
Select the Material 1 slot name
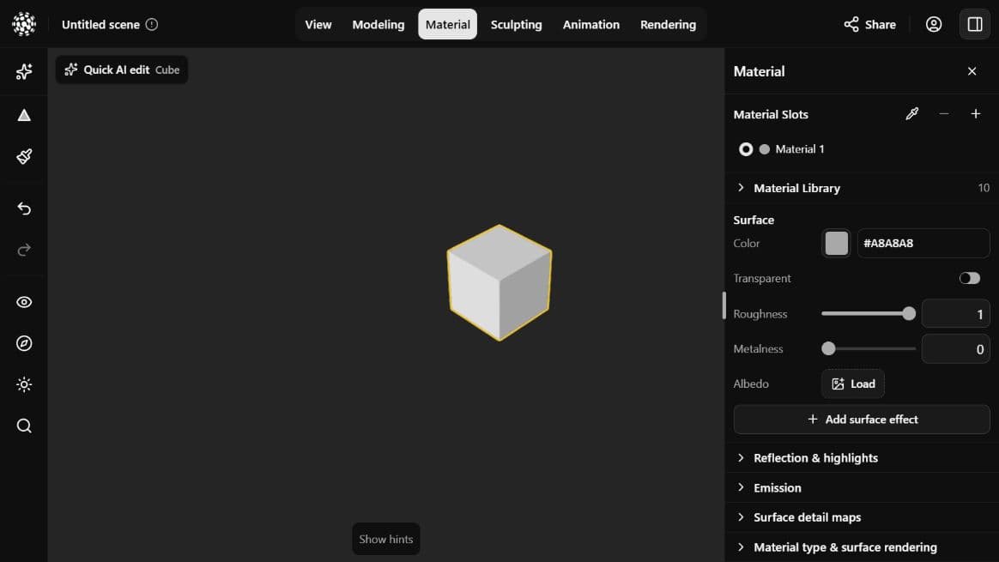800,149
